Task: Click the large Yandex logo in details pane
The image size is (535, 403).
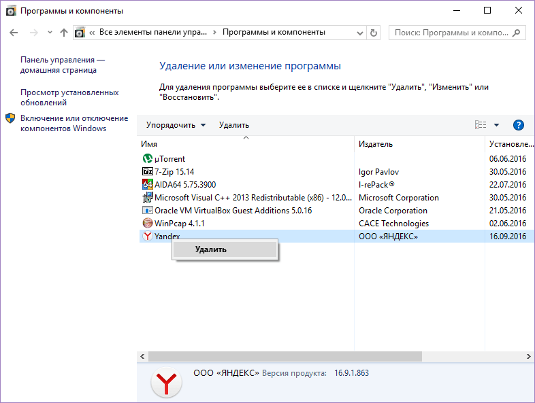Action: [x=166, y=382]
